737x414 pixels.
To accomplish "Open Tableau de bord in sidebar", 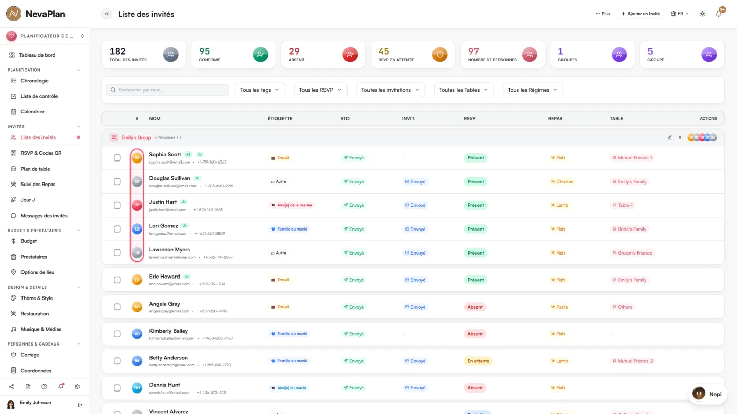I will coord(38,55).
